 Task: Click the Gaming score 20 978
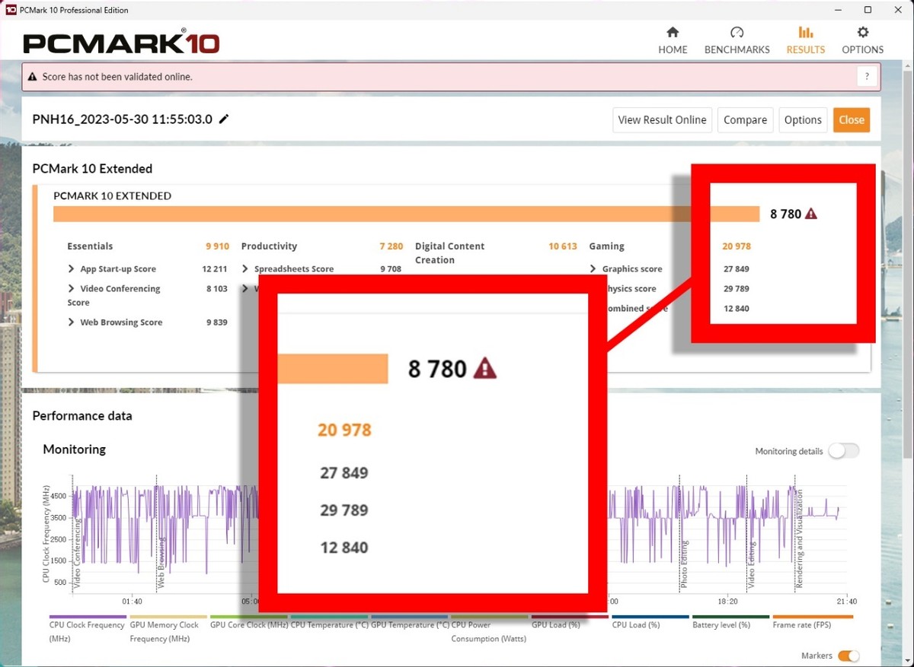737,246
